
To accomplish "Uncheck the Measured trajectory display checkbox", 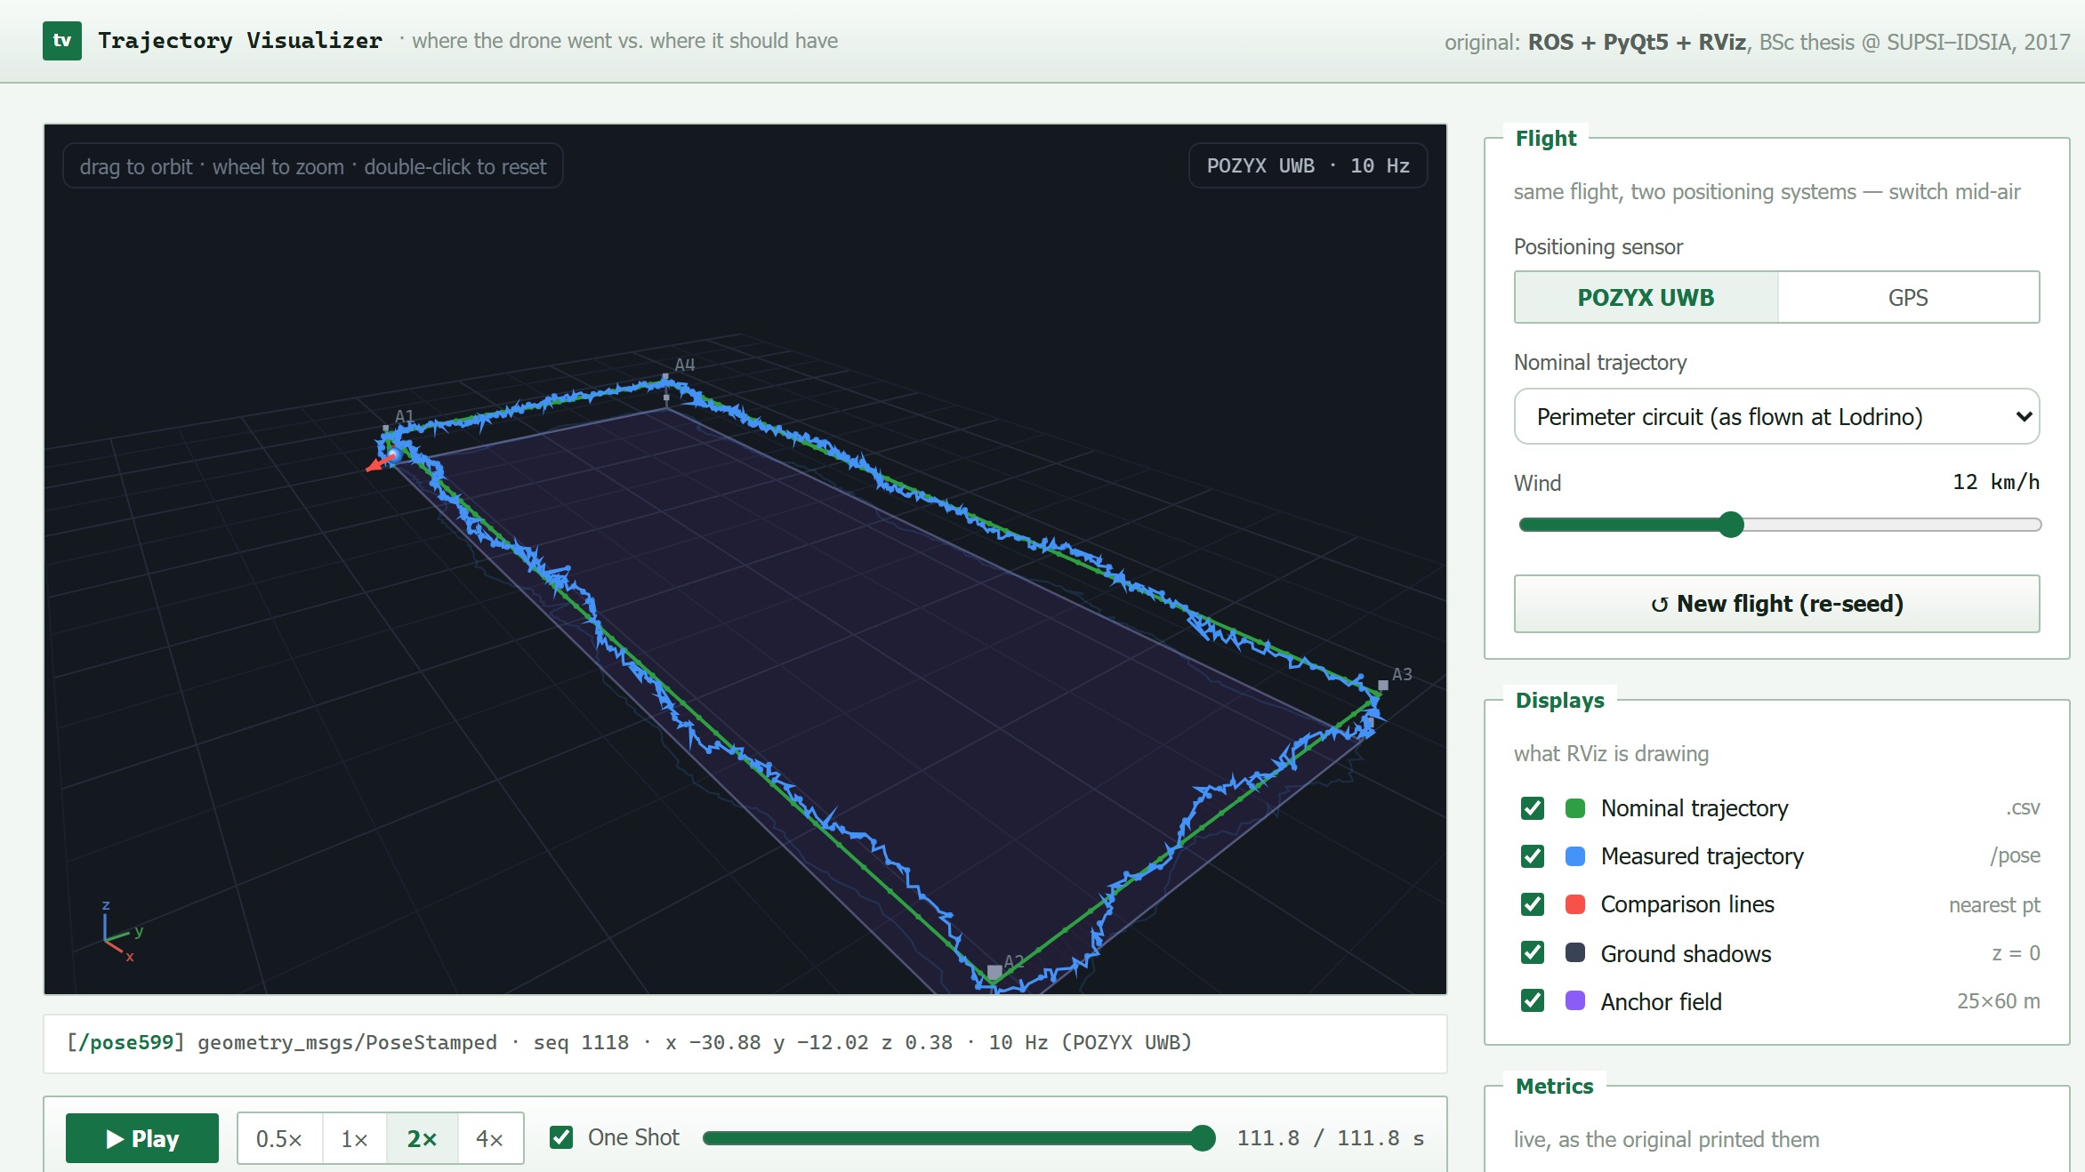I will pos(1533,856).
